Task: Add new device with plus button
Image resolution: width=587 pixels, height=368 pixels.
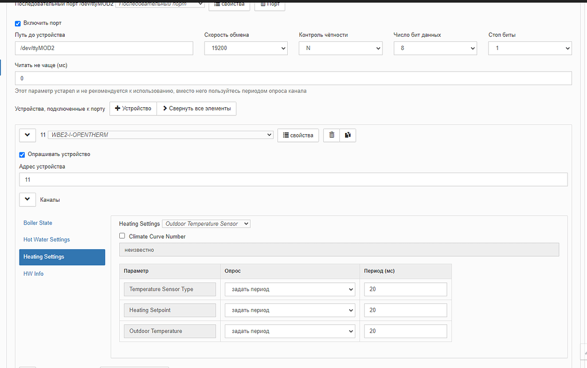Action: coord(133,108)
